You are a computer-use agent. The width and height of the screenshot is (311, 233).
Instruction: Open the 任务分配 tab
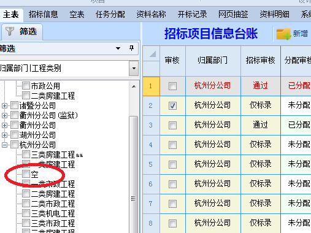pos(110,15)
